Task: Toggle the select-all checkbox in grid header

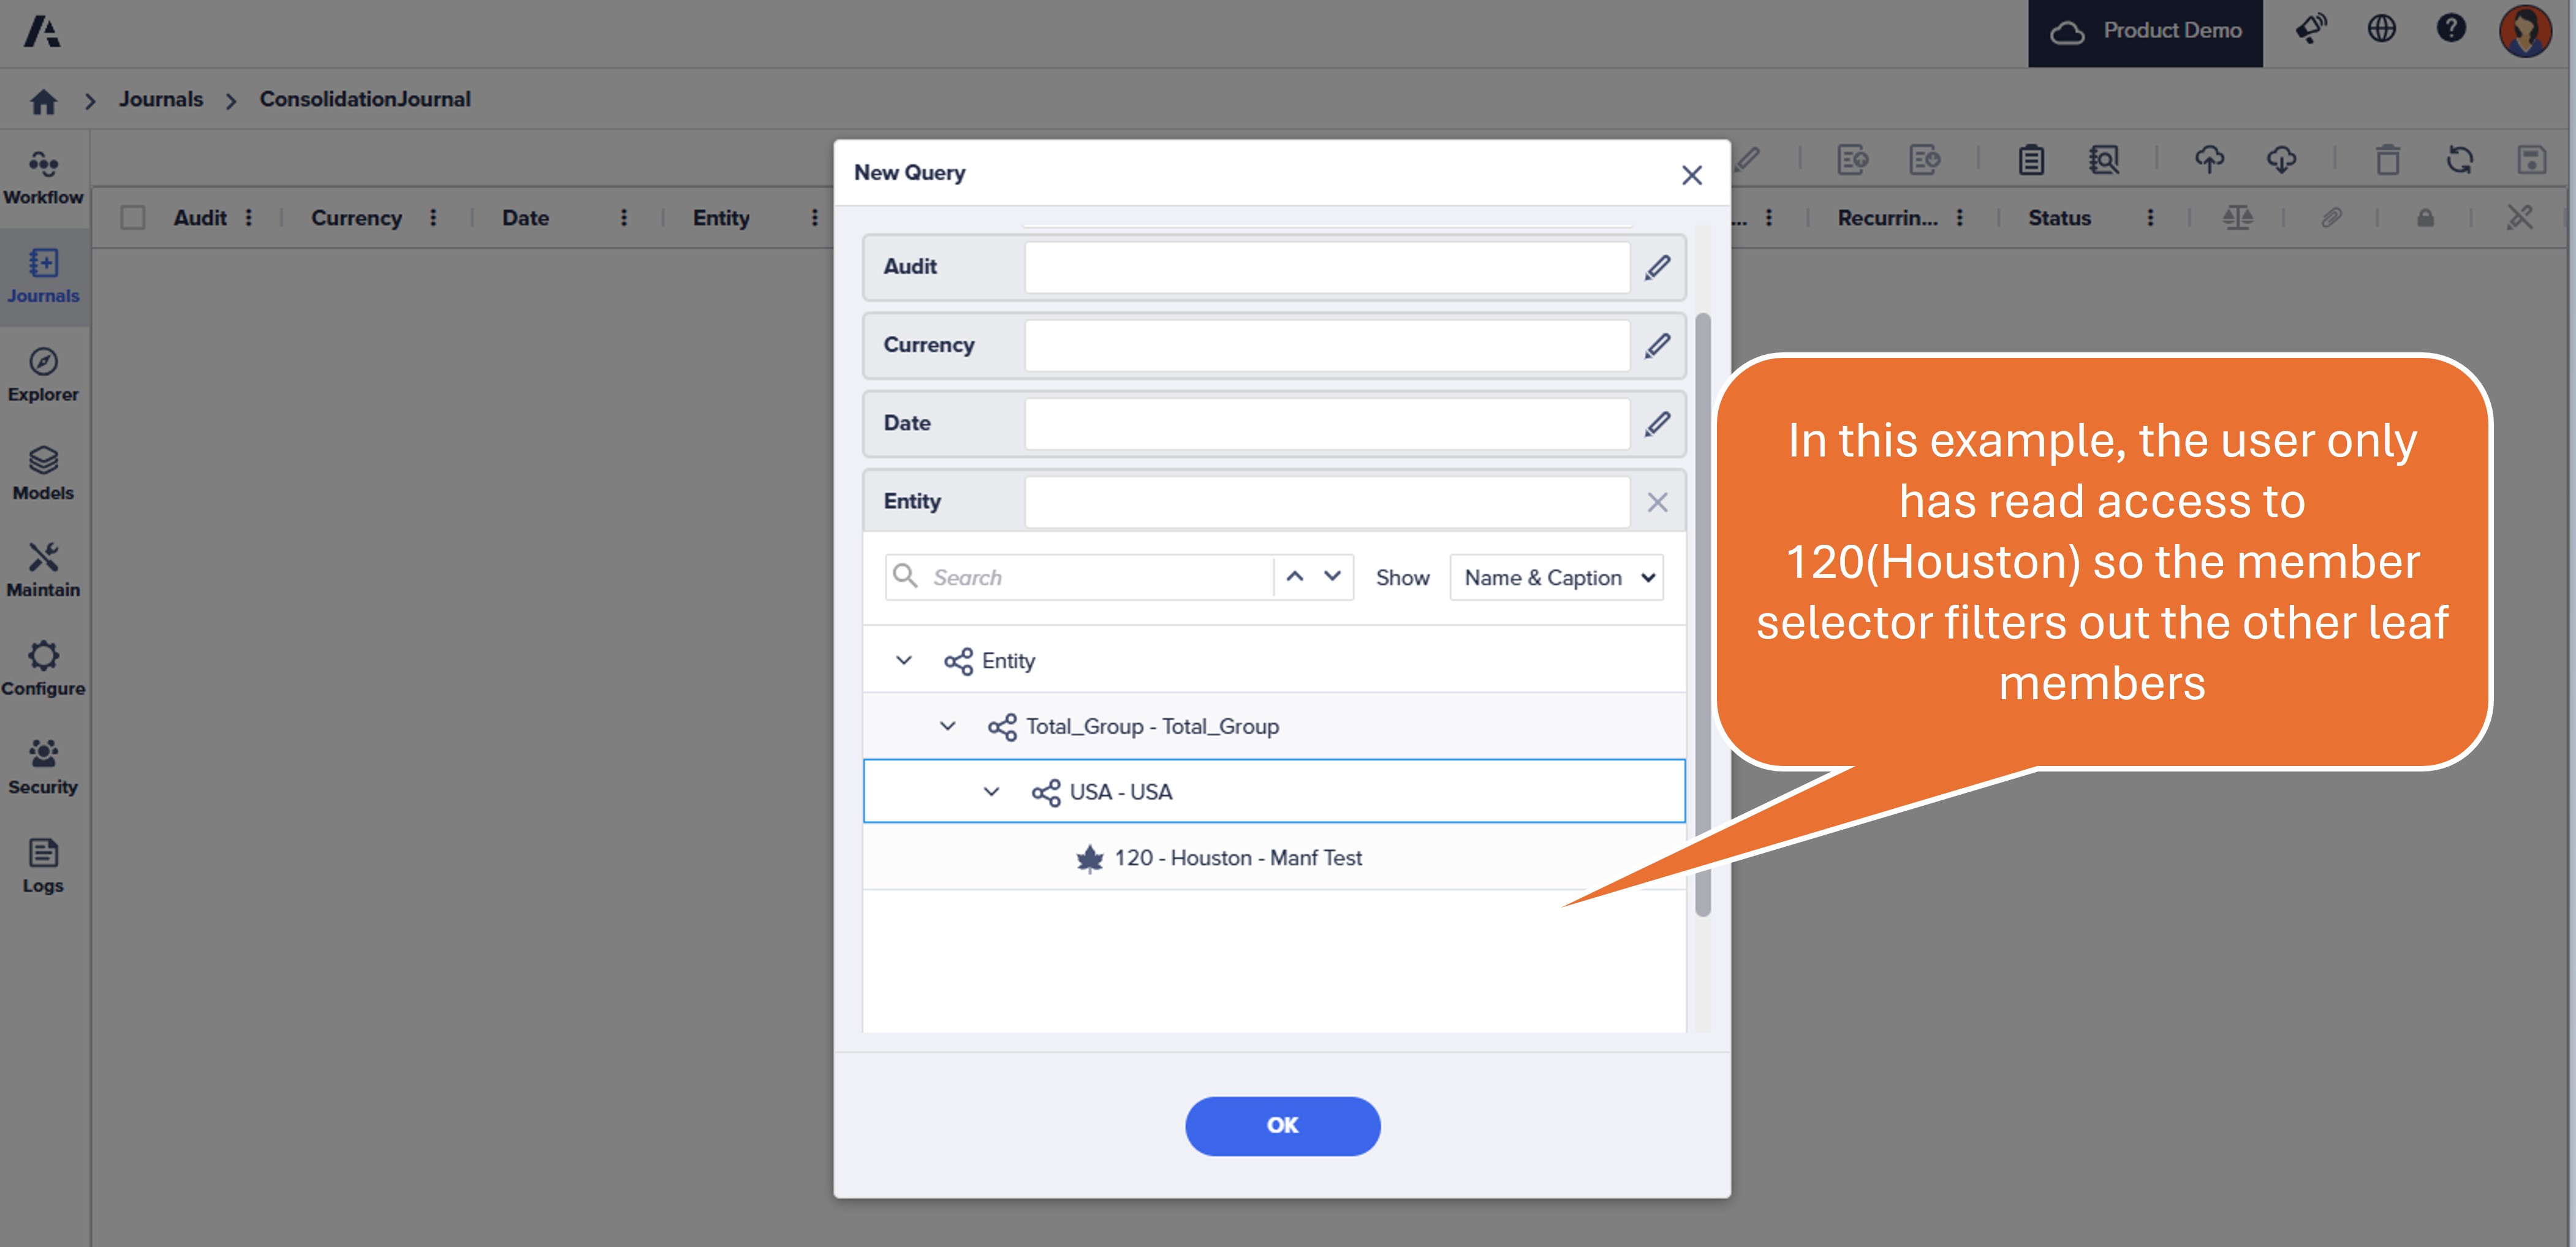Action: tap(132, 217)
